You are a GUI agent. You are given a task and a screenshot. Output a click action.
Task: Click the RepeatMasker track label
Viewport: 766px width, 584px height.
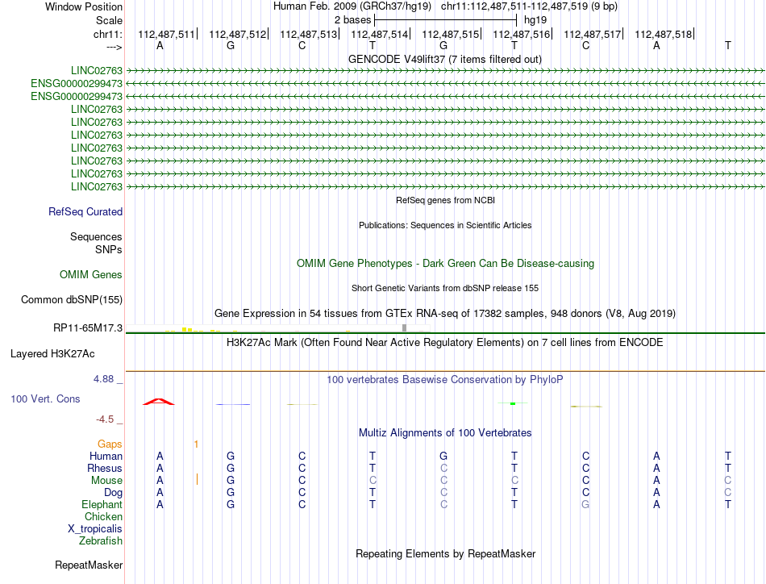(x=89, y=565)
